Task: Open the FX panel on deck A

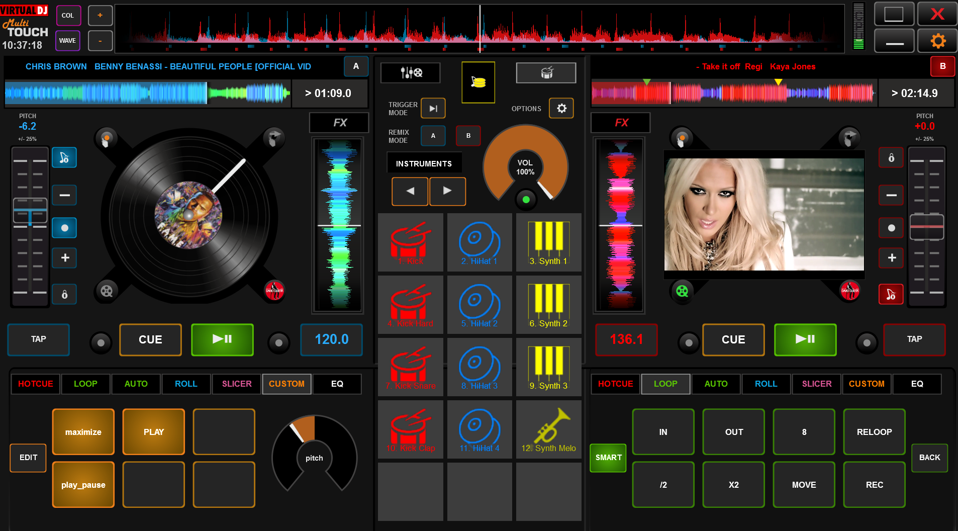Action: click(x=339, y=123)
